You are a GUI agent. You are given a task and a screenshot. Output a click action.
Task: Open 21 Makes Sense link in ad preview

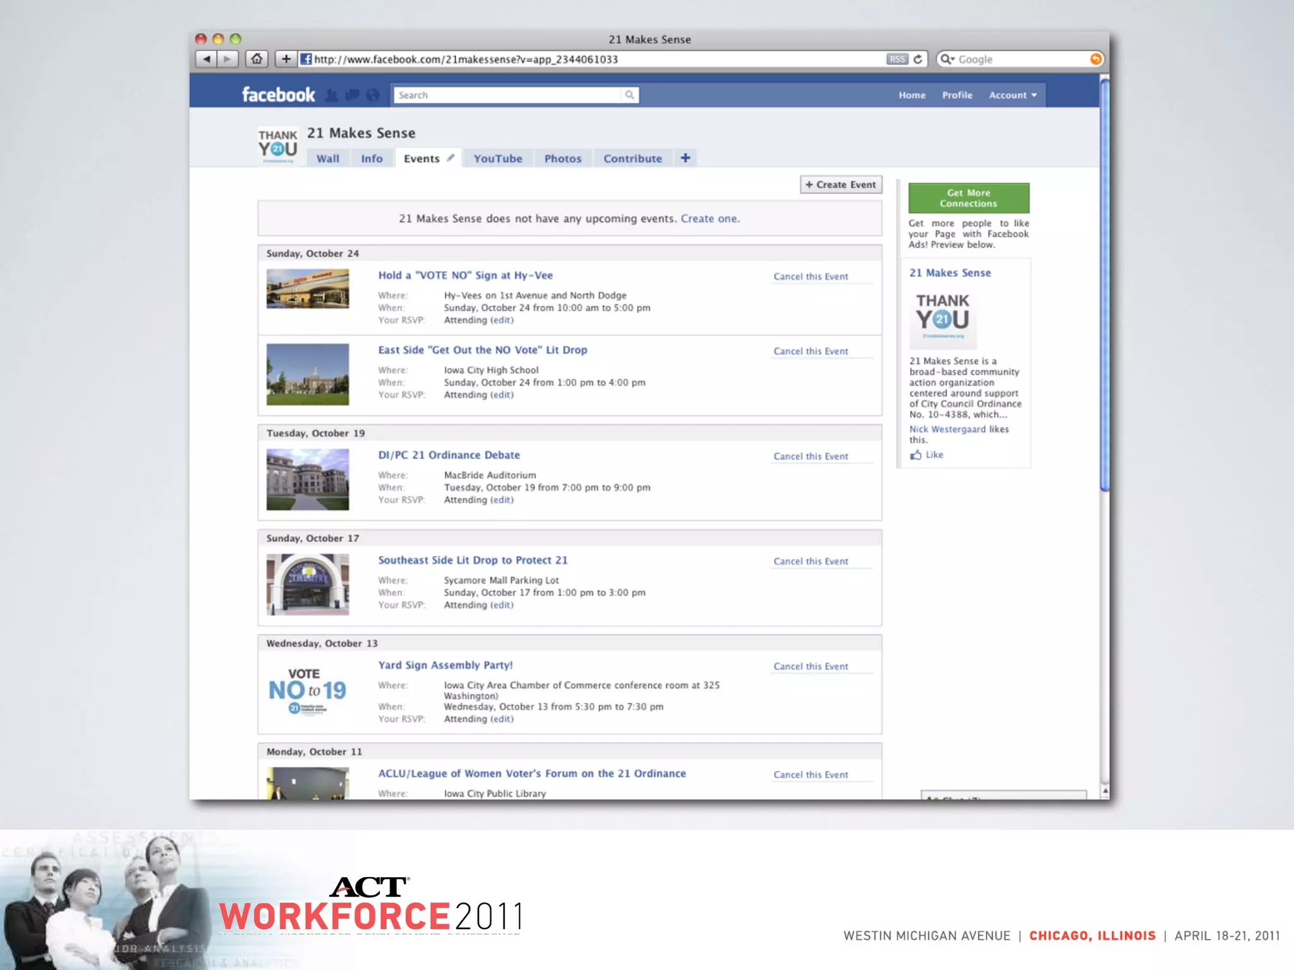[950, 273]
